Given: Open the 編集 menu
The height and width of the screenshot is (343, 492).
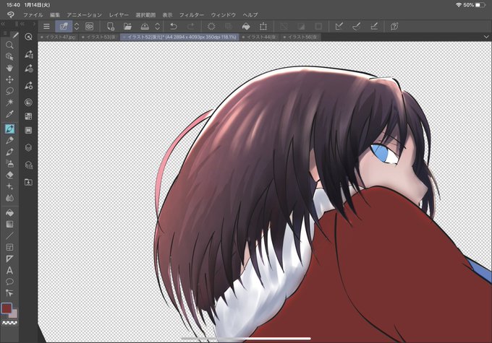Looking at the screenshot, I should tap(55, 14).
